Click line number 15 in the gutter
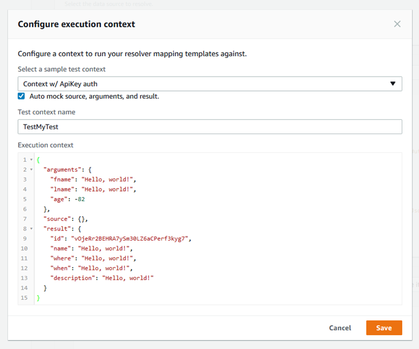 pyautogui.click(x=24, y=298)
